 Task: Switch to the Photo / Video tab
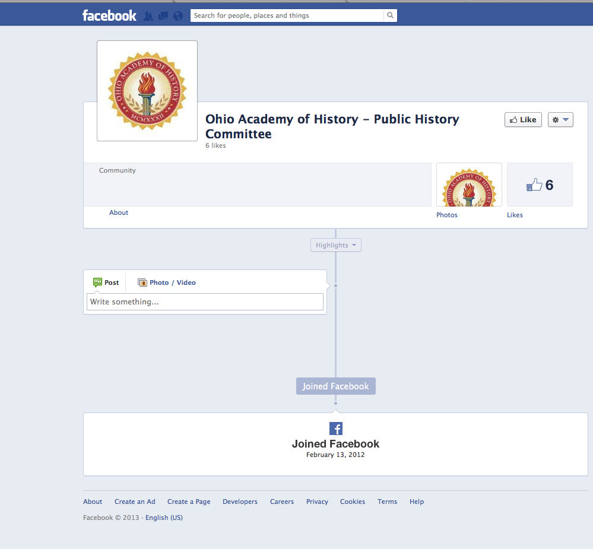167,283
